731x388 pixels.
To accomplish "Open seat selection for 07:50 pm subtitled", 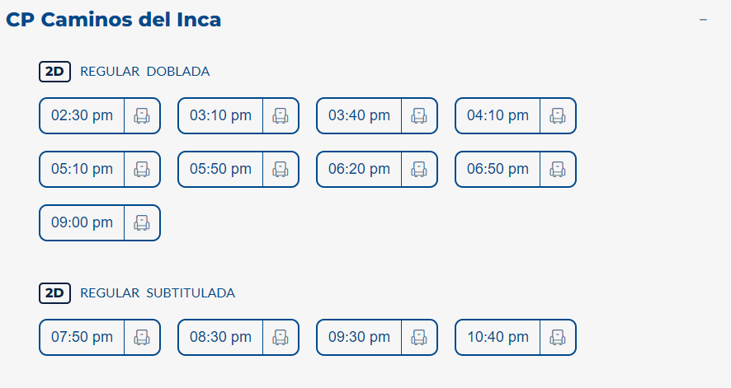I will [142, 338].
